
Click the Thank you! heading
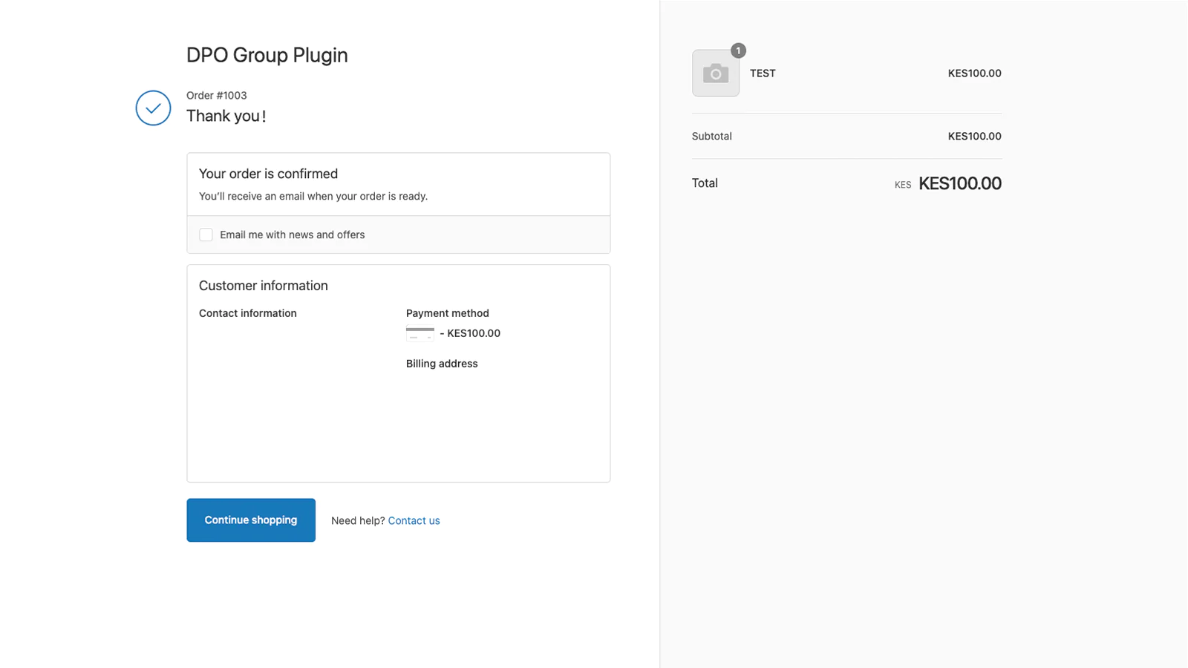pyautogui.click(x=226, y=116)
